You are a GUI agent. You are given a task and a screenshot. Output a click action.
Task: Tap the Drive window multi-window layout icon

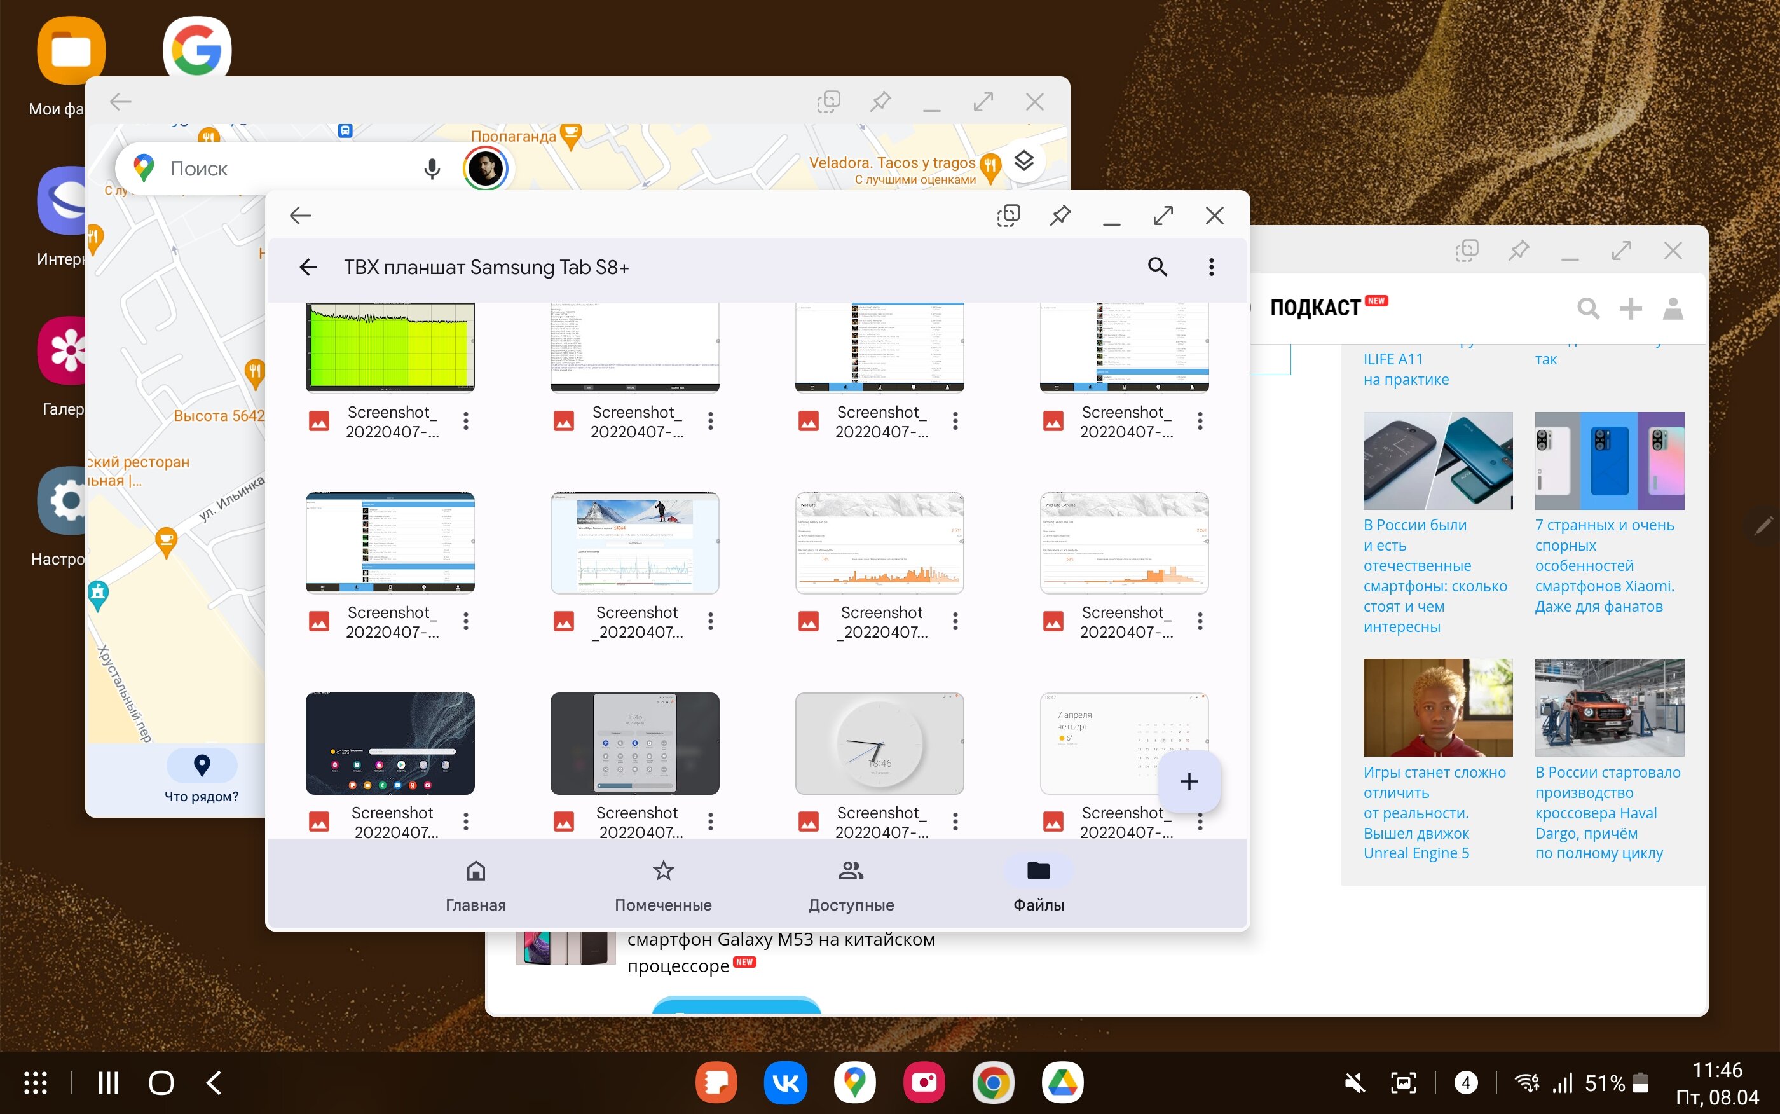[x=1008, y=215]
